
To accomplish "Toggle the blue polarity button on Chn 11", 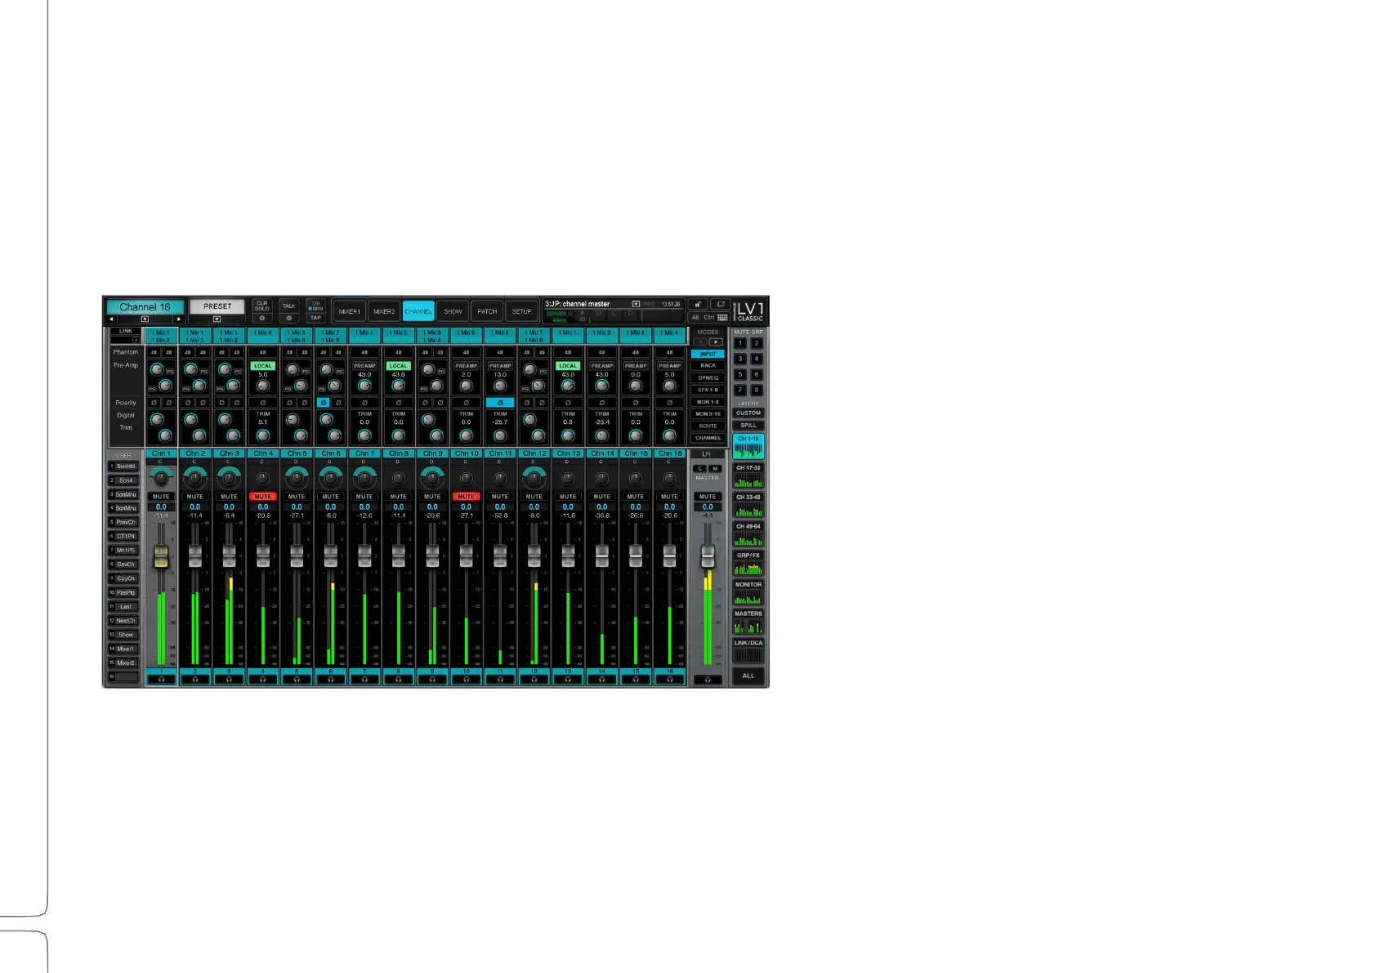I will 500,403.
